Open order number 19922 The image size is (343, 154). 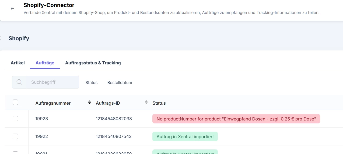[42, 137]
